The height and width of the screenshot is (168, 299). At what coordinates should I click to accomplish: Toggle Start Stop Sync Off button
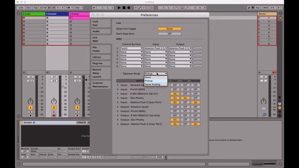coord(170,34)
